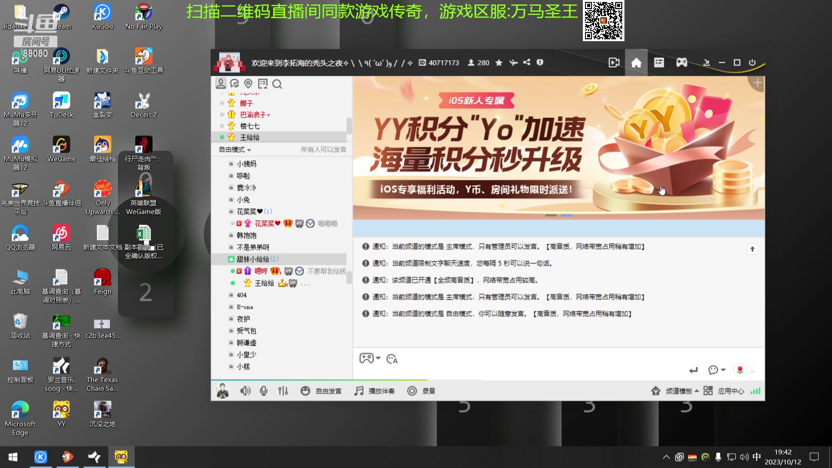This screenshot has width=832, height=468.
Task: Open the audio mixer settings icon
Action: click(283, 390)
